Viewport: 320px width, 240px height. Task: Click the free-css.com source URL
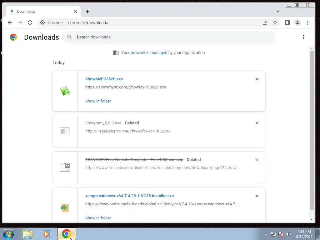[162, 168]
